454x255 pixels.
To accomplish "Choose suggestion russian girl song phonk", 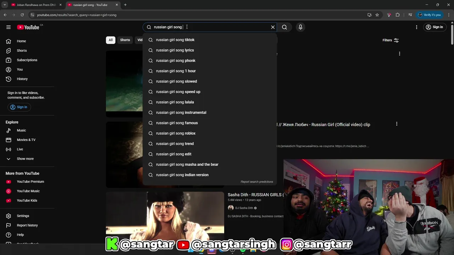I will pos(210,61).
